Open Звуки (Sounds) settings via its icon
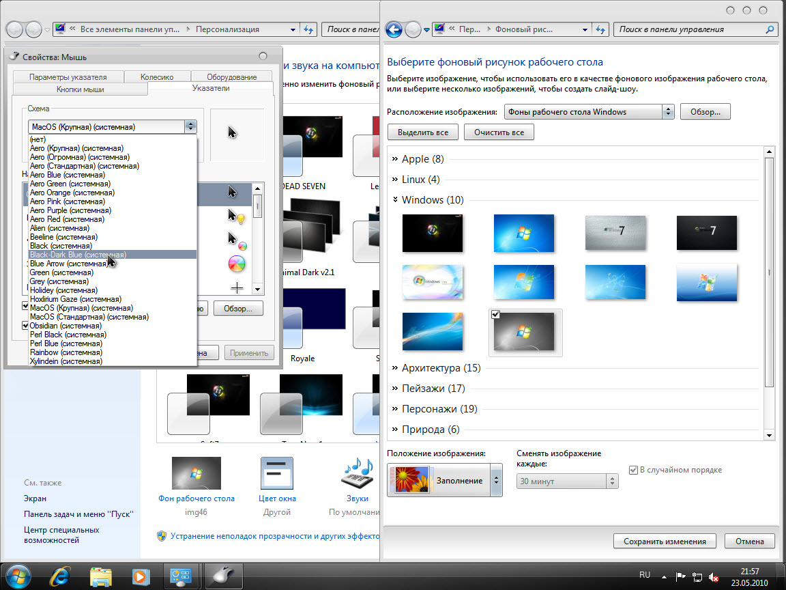Screen dimensions: 786x590 click(357, 473)
